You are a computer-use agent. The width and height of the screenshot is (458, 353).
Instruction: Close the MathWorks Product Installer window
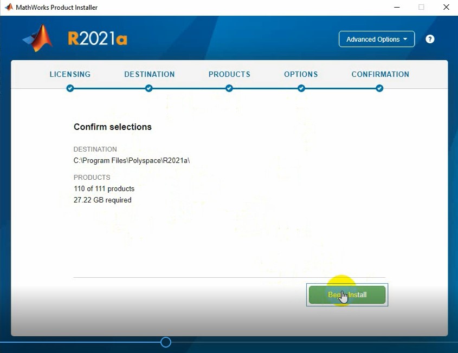446,8
